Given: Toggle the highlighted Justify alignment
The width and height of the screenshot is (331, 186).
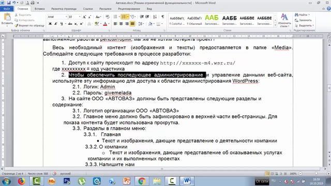Looking at the screenshot, I should coord(132,24).
